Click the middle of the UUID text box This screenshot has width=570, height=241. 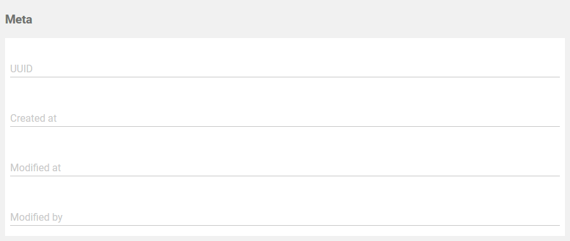(x=284, y=68)
